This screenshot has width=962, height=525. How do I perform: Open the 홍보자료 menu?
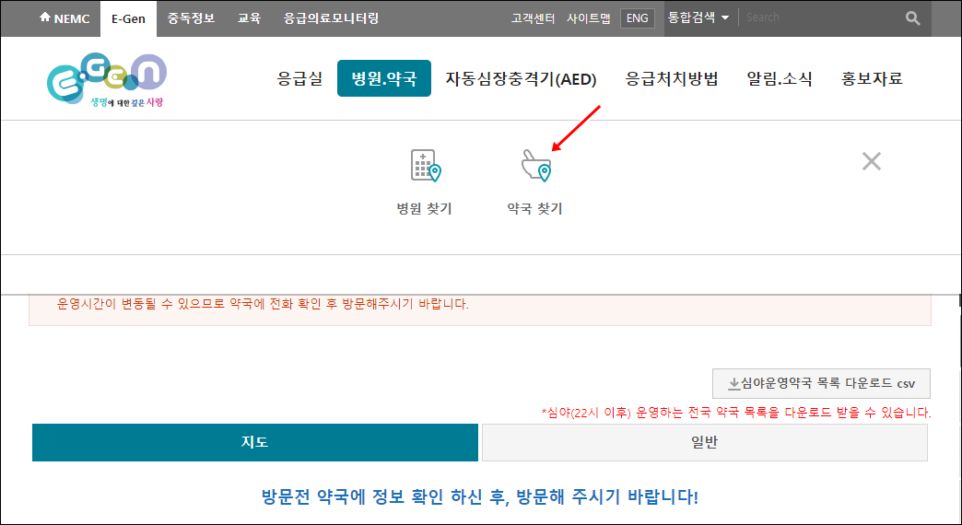[x=872, y=78]
